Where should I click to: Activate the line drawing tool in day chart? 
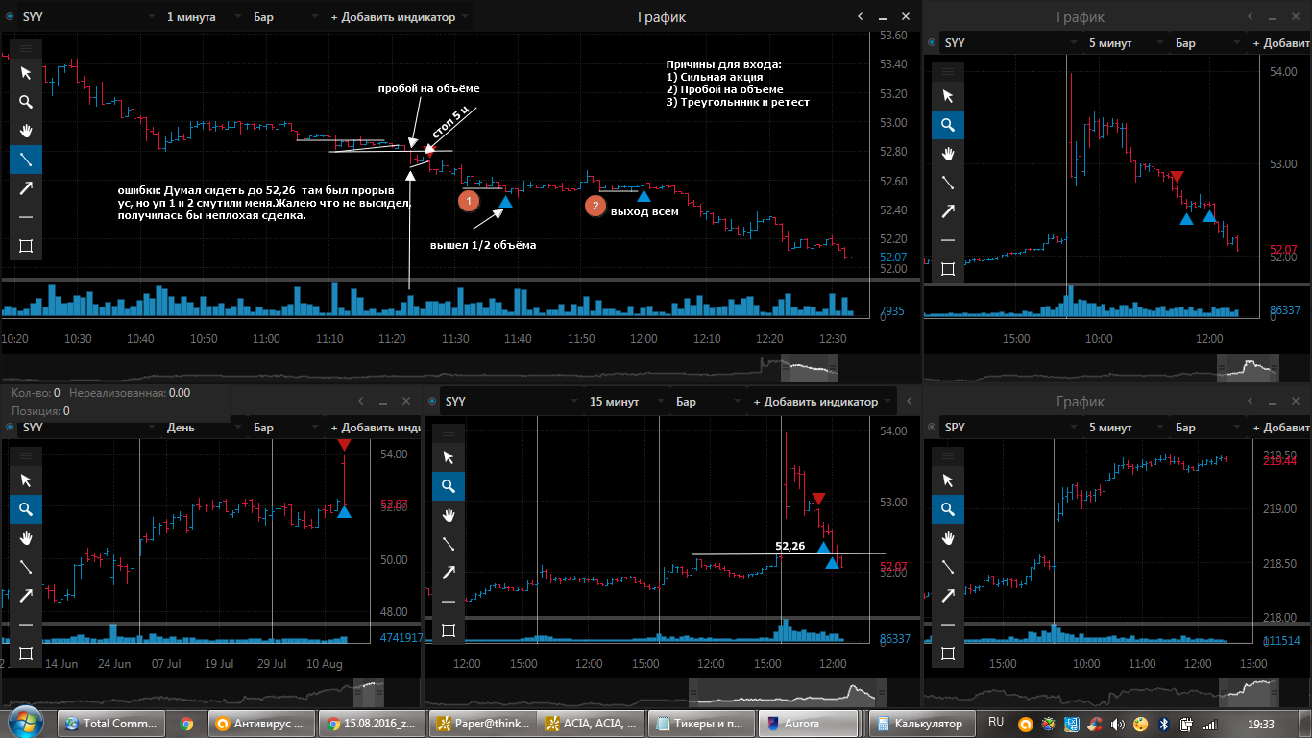pyautogui.click(x=26, y=567)
